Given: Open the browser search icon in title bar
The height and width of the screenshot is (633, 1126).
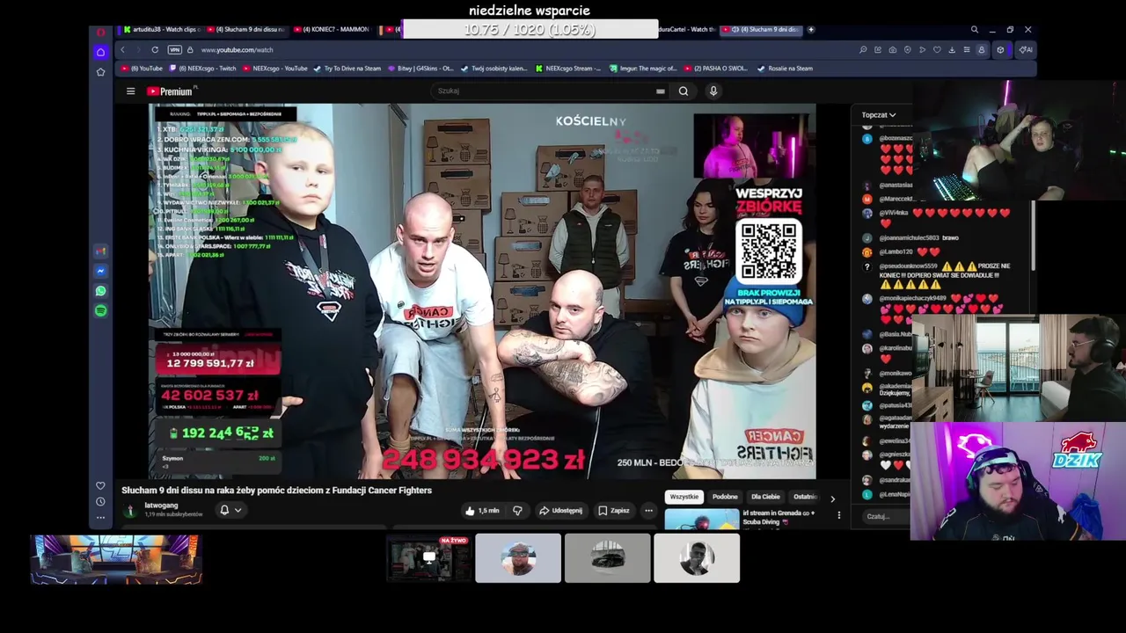Looking at the screenshot, I should click(x=974, y=30).
